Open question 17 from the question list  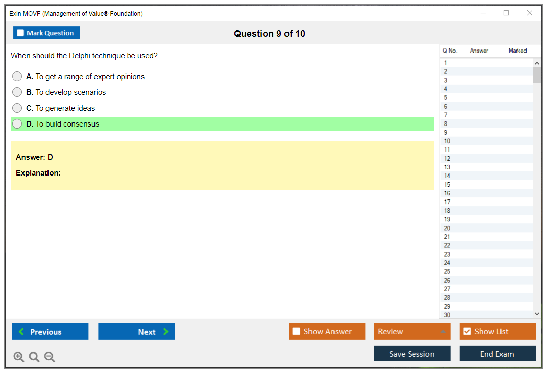(x=447, y=202)
